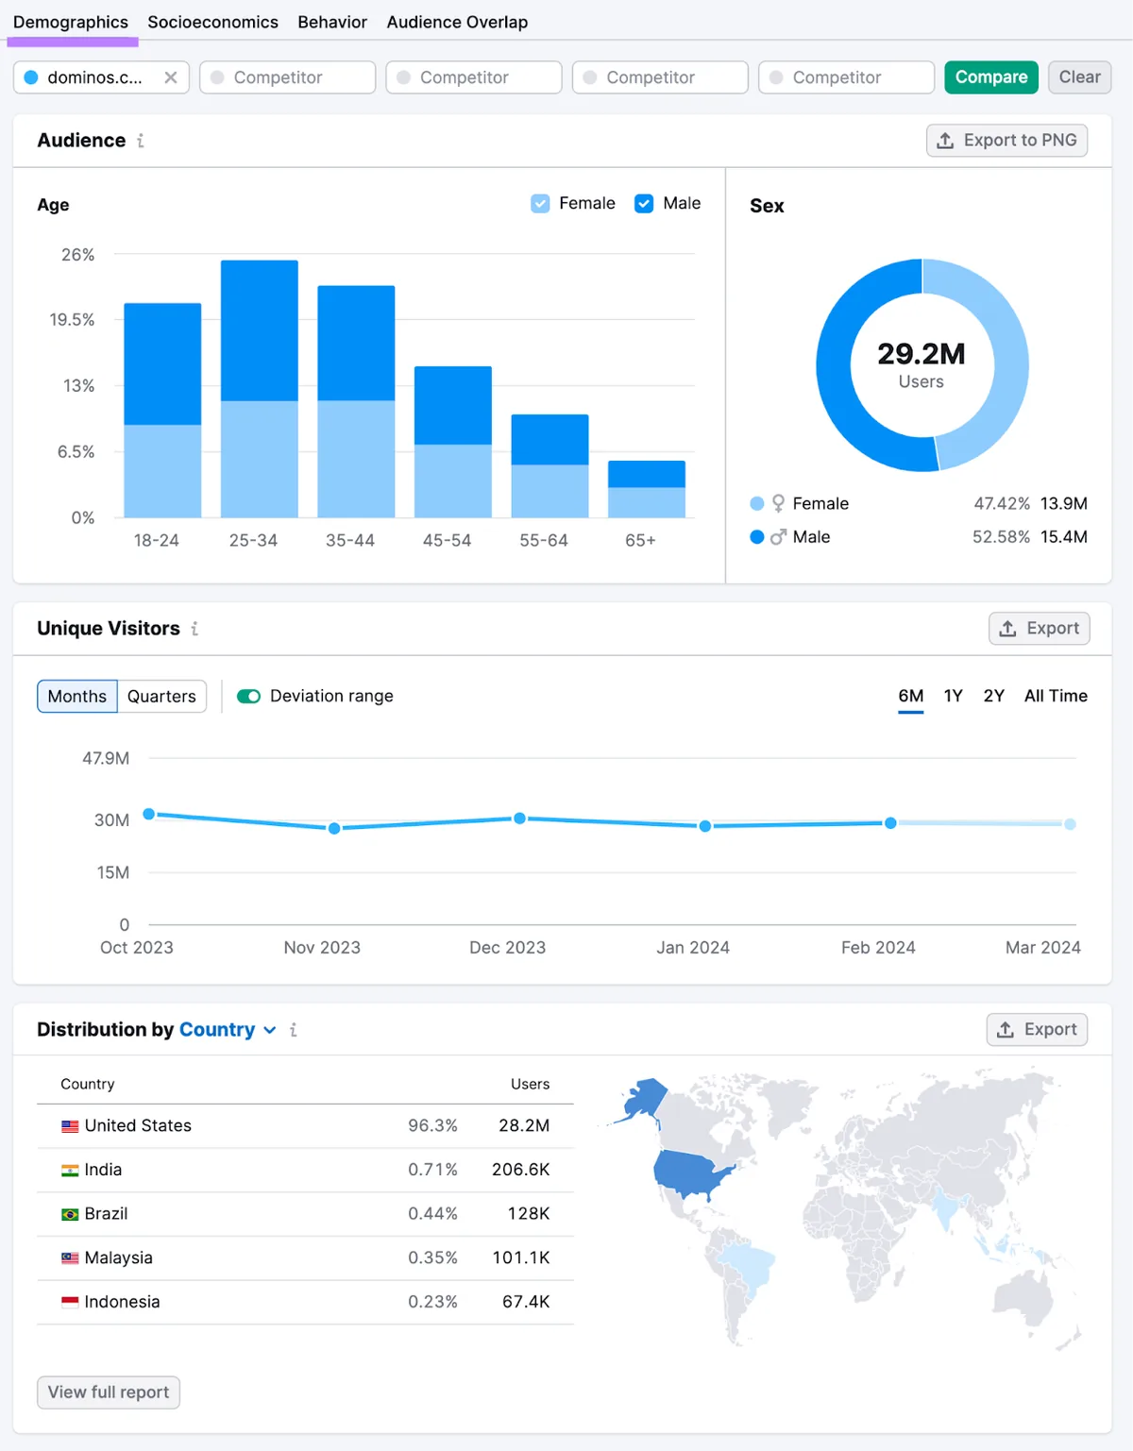The image size is (1133, 1451).
Task: Select the 2Y time range
Action: click(994, 697)
